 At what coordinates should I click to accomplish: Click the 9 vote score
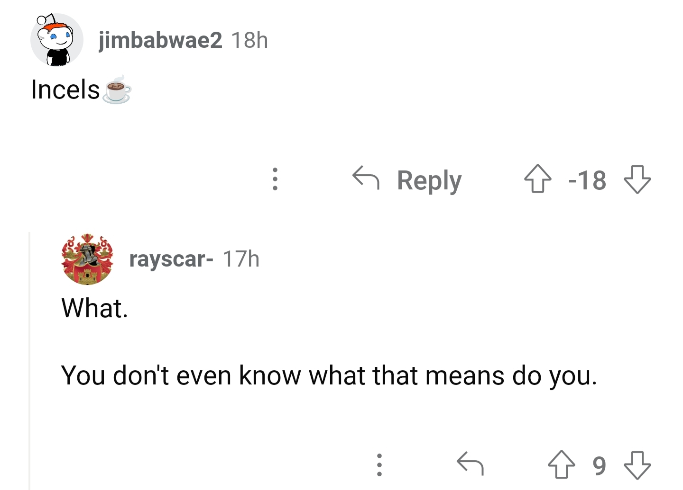pyautogui.click(x=600, y=465)
